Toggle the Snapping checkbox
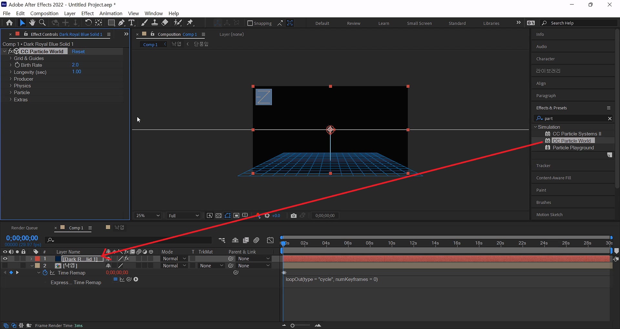620x329 pixels. coord(250,23)
